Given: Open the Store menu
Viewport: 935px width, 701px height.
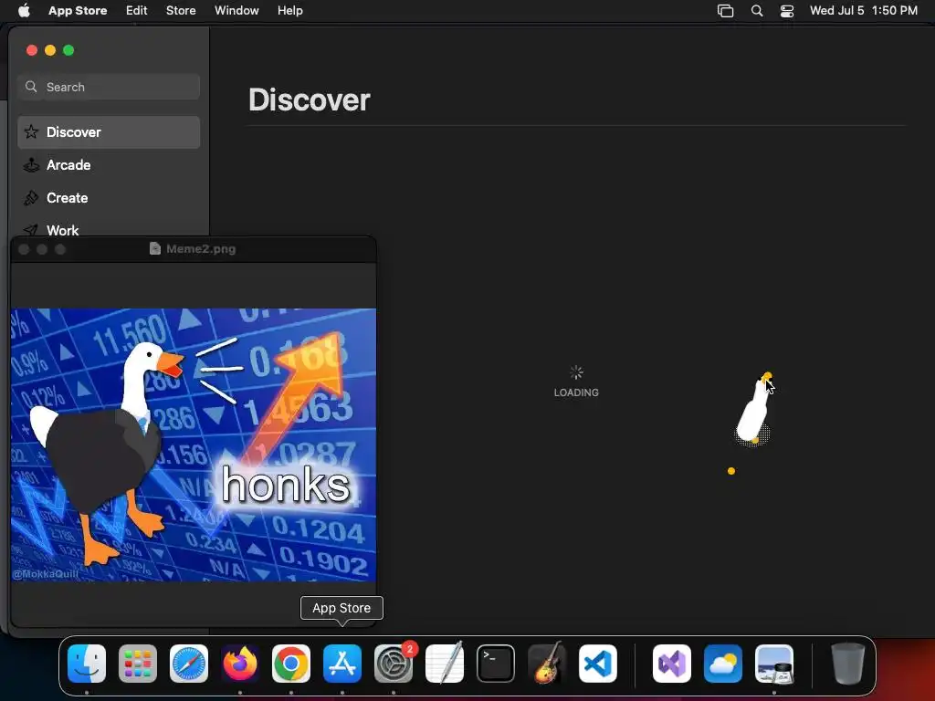Looking at the screenshot, I should pyautogui.click(x=181, y=10).
